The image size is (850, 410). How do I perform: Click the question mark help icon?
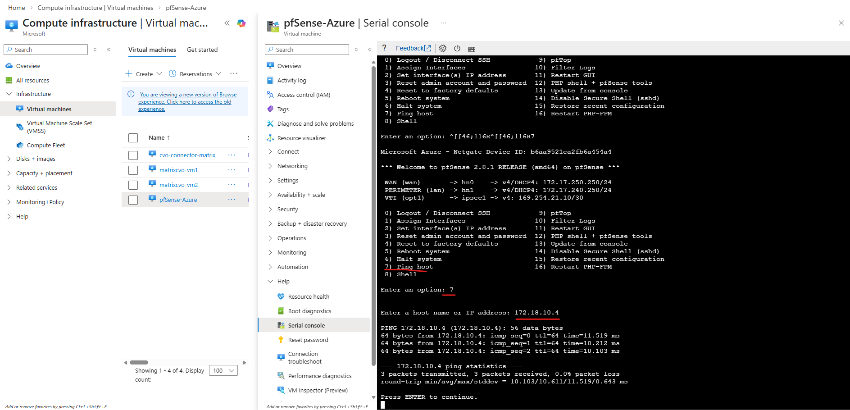click(384, 48)
